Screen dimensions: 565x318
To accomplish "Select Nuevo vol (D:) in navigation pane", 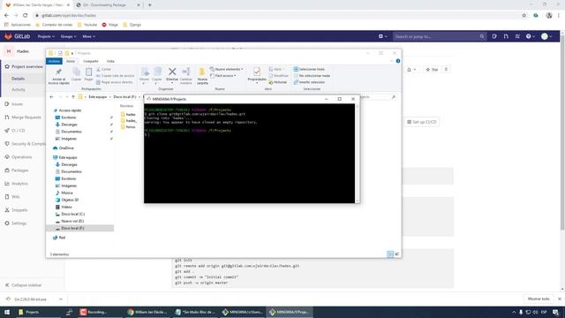I will coord(70,221).
